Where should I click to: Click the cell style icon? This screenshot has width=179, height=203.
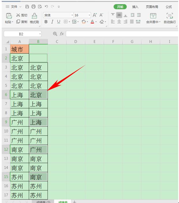pyautogui.click(x=74, y=22)
